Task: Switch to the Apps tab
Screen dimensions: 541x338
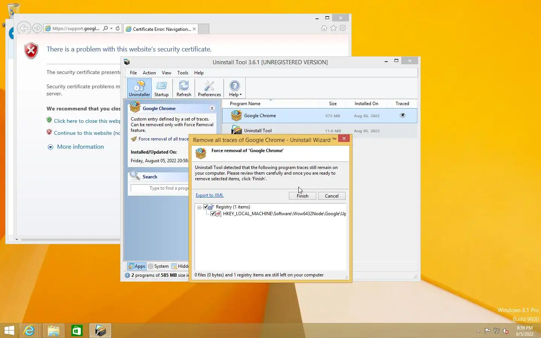Action: click(x=137, y=266)
